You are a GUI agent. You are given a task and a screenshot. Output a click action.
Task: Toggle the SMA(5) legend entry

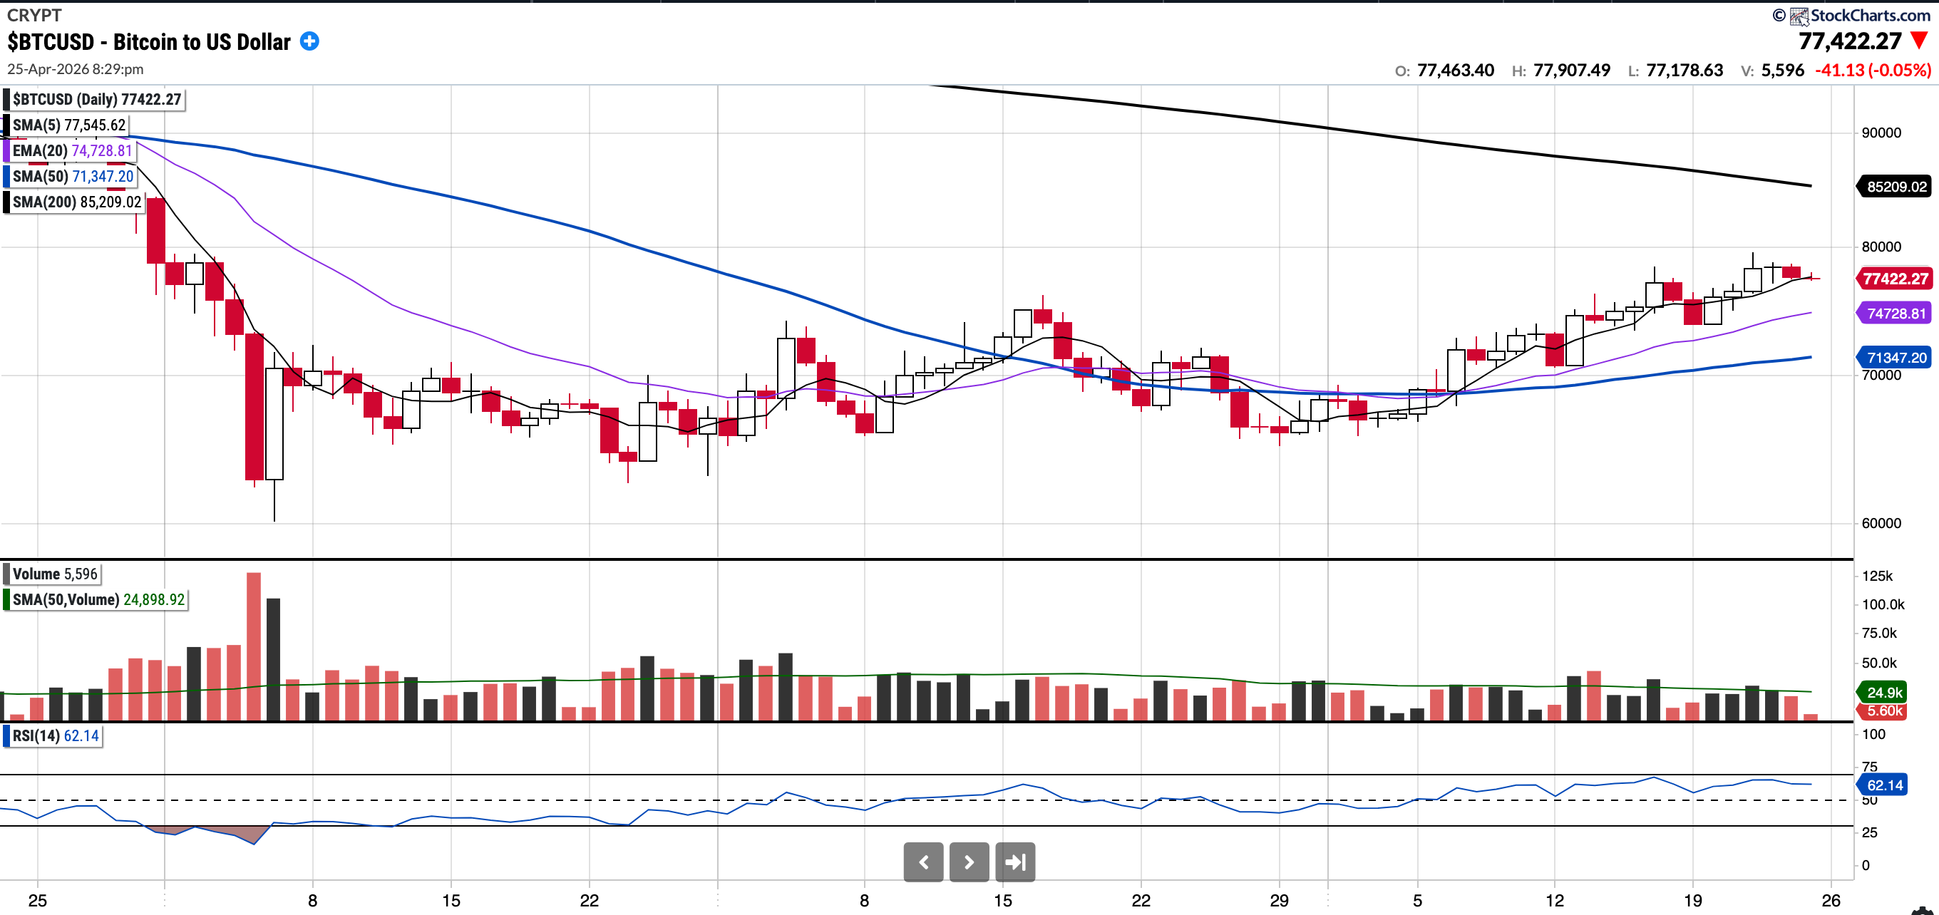(x=68, y=125)
